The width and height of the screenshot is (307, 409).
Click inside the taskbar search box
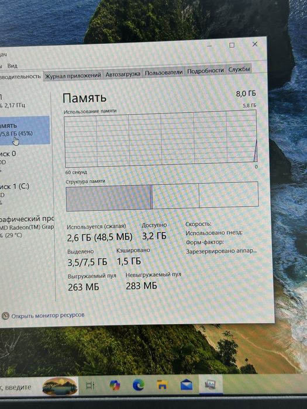coord(19,387)
